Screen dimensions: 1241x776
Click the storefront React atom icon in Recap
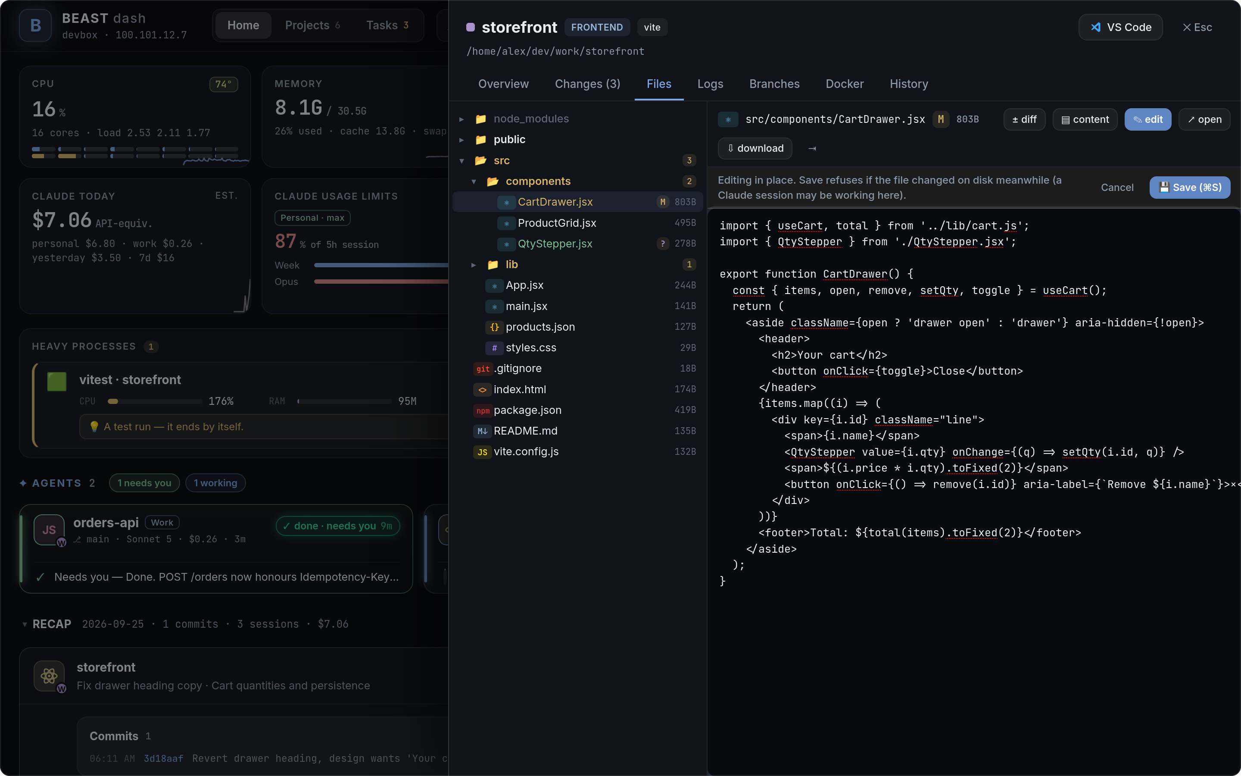(49, 676)
